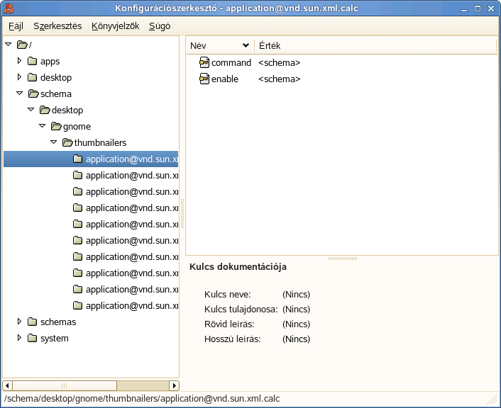Select the schema folder label
501x408 pixels.
[x=56, y=93]
